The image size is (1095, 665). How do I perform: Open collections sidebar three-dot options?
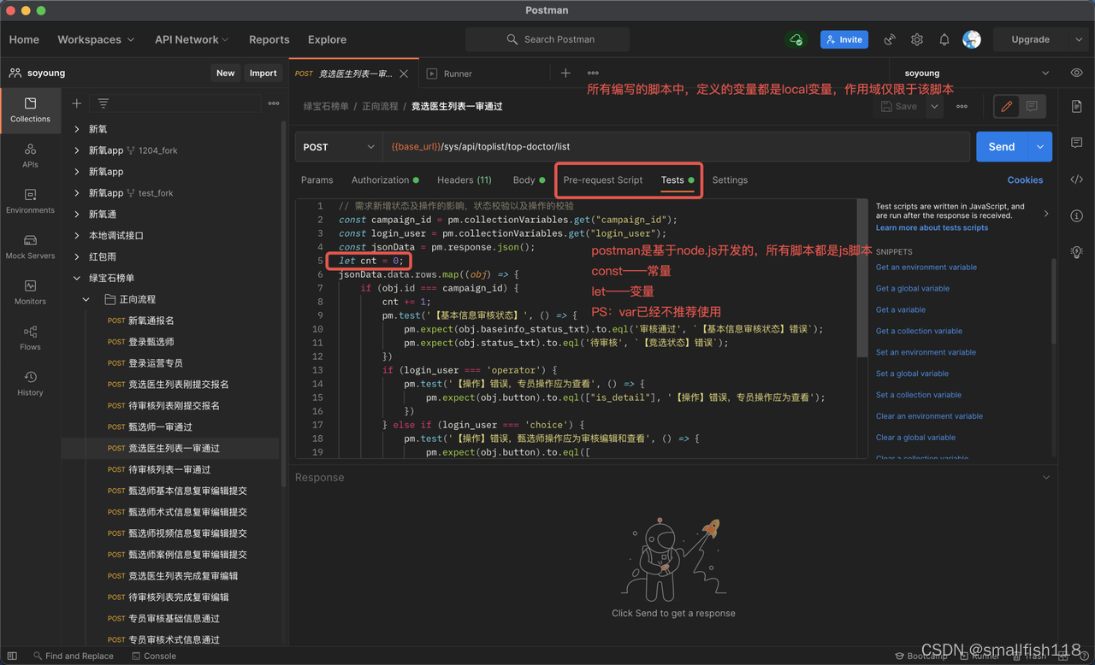point(274,103)
